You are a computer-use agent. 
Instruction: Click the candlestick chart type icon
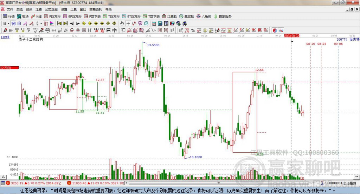[38, 23]
